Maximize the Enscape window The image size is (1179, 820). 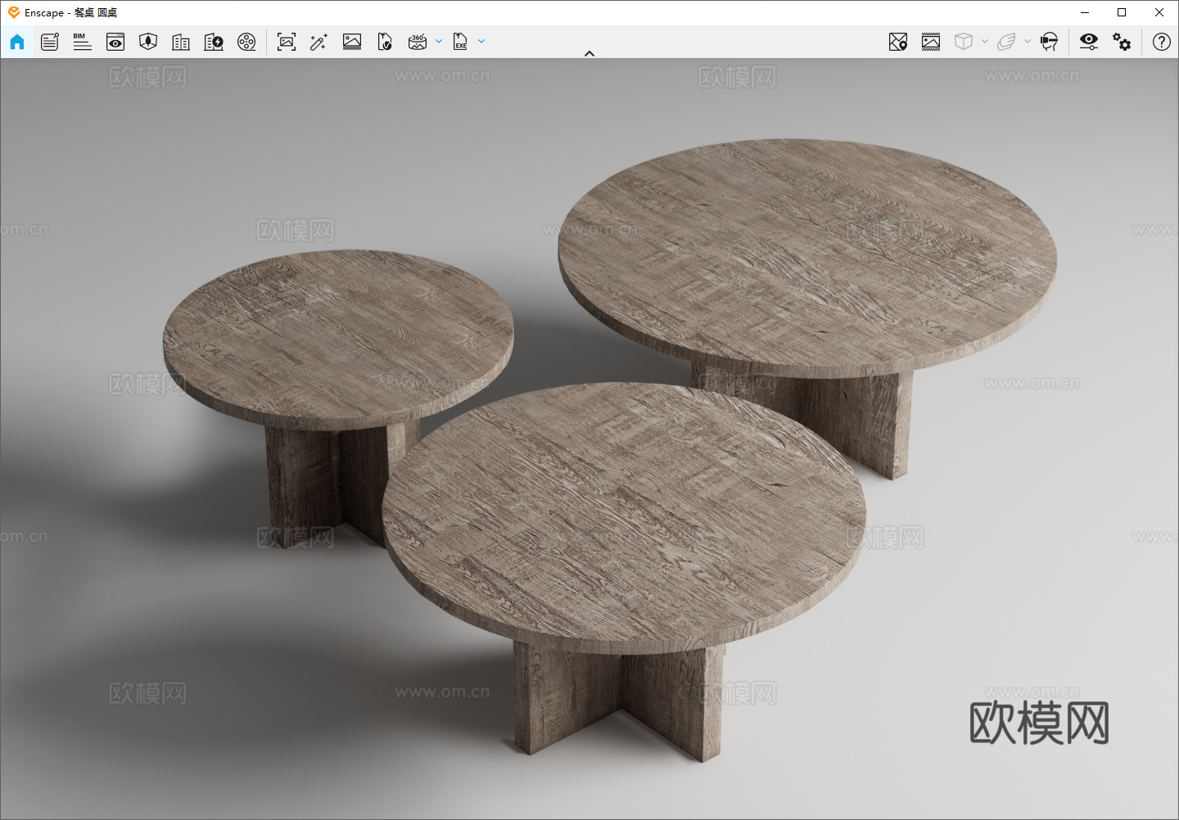[x=1122, y=12]
